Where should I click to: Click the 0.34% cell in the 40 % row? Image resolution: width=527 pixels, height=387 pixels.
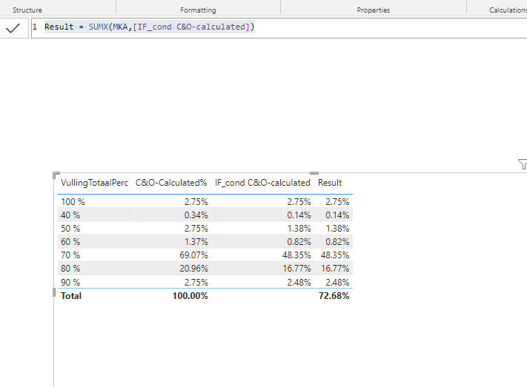point(196,215)
